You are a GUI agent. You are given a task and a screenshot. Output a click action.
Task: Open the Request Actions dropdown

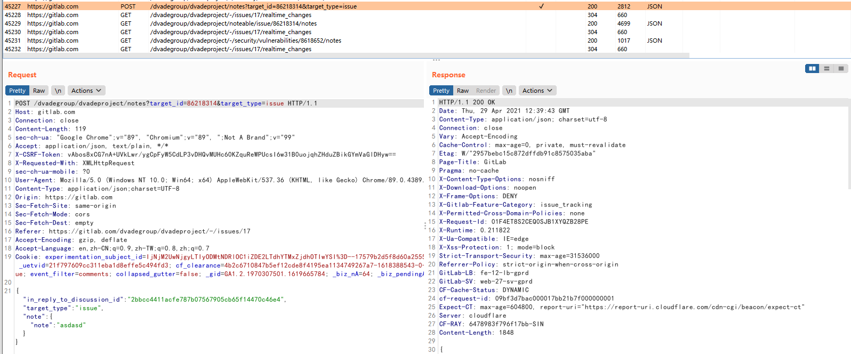pyautogui.click(x=86, y=91)
